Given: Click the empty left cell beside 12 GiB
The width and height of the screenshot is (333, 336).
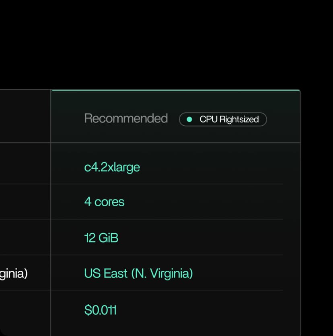Looking at the screenshot, I should 25,237.
